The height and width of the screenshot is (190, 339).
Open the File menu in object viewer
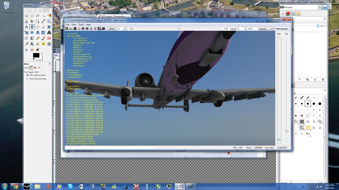(67, 25)
